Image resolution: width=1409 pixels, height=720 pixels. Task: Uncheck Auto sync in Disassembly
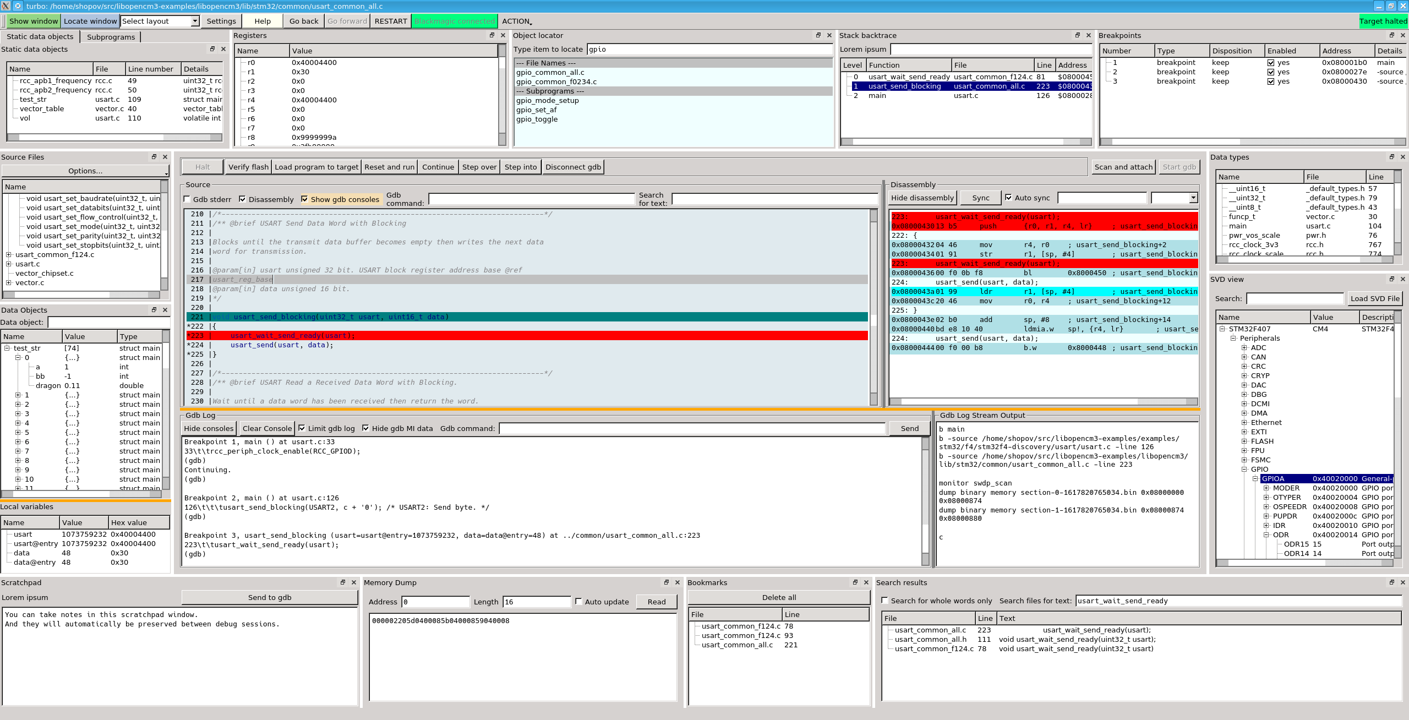1008,198
